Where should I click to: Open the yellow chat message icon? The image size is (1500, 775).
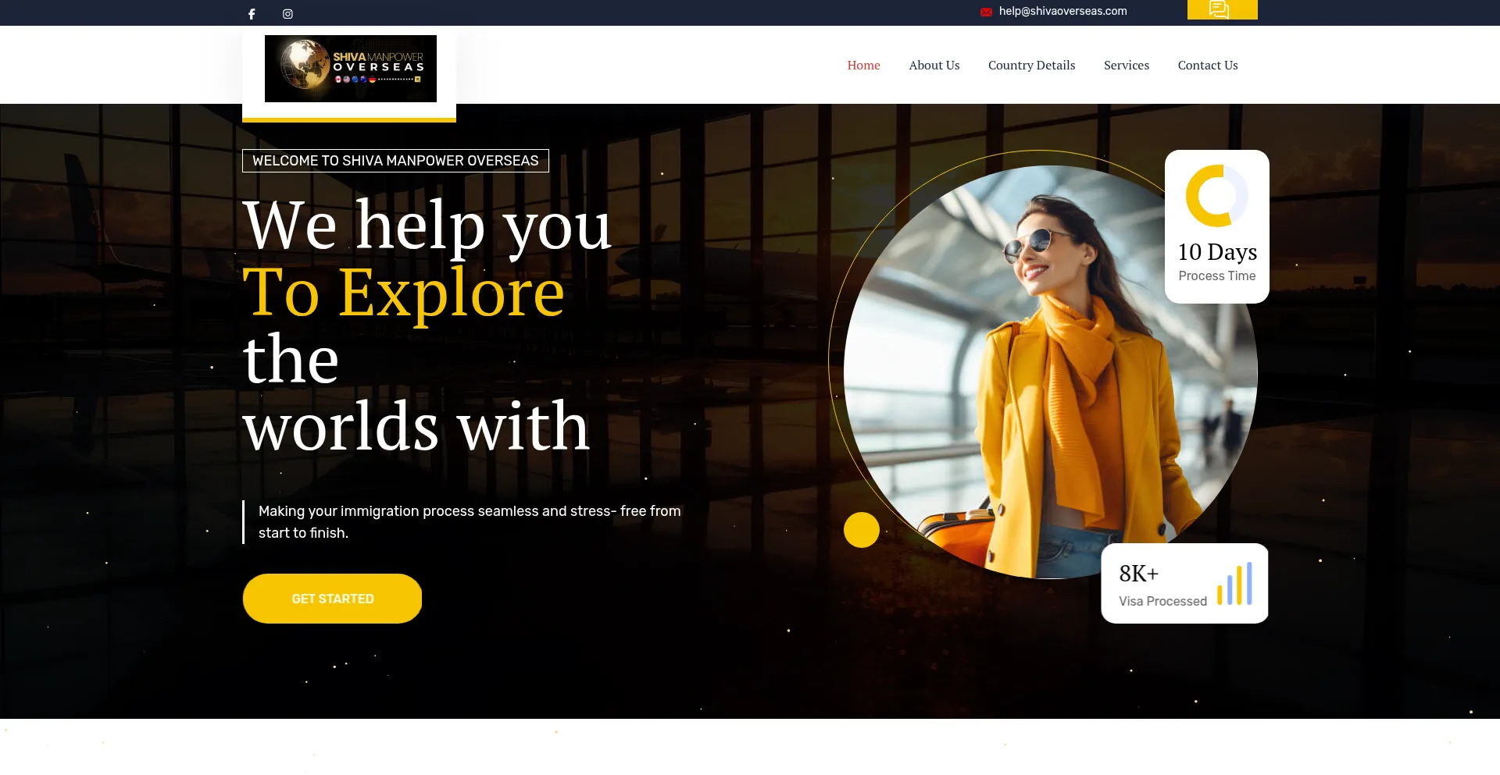pyautogui.click(x=1220, y=9)
